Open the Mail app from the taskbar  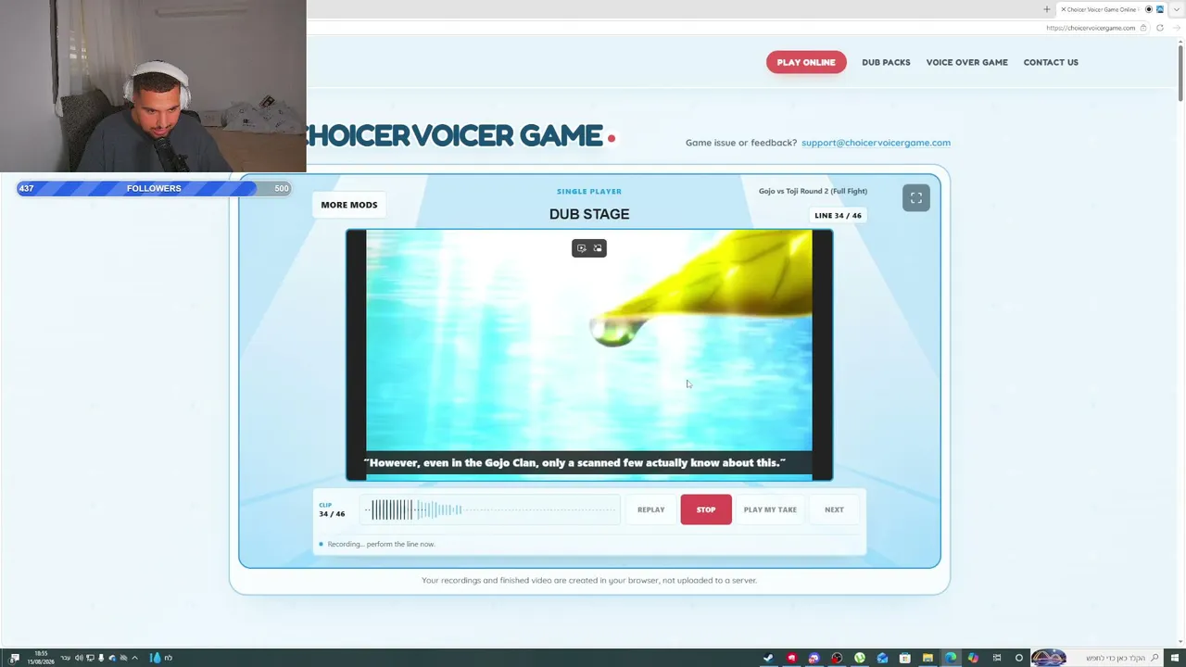point(882,658)
